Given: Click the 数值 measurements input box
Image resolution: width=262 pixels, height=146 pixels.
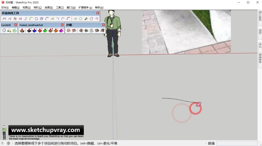Looking at the screenshot, I should (x=237, y=143).
